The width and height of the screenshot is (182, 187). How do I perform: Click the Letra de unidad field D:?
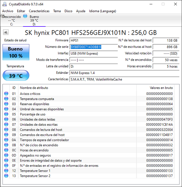pos(94,66)
